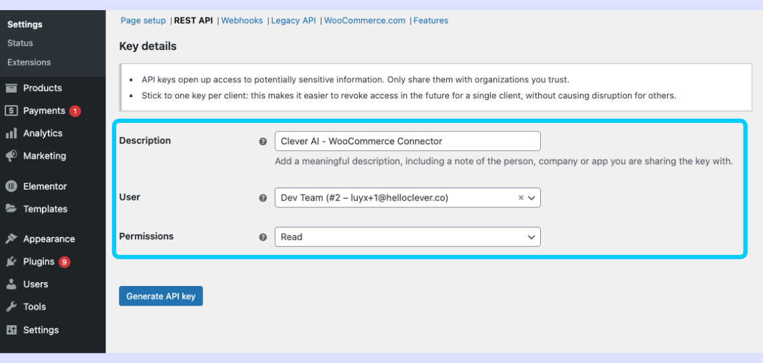Image resolution: width=763 pixels, height=363 pixels.
Task: Select the REST API tab
Action: tap(193, 20)
